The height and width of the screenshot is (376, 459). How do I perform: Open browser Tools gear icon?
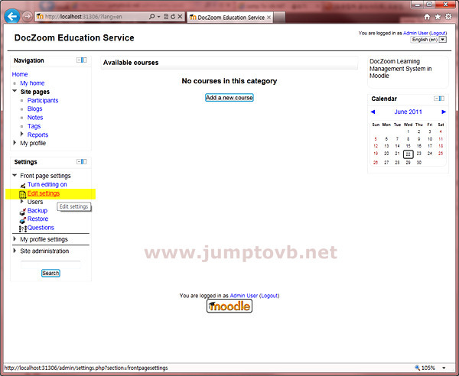(448, 17)
